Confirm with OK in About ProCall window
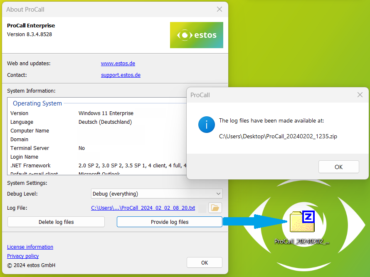The width and height of the screenshot is (370, 277). click(x=204, y=262)
